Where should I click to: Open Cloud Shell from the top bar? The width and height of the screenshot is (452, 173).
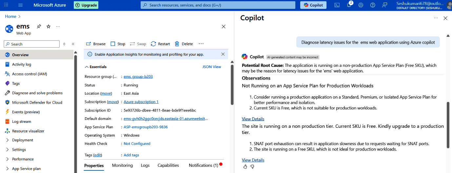coord(337,5)
